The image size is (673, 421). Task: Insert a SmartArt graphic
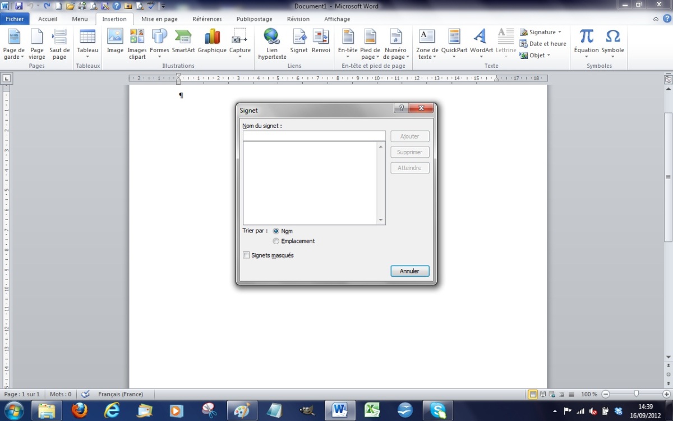[x=183, y=42]
